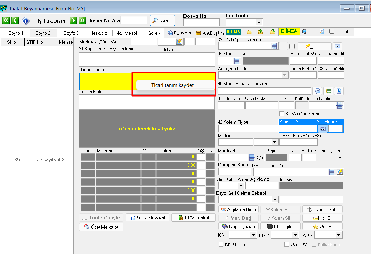This screenshot has width=371, height=254.
Task: Open the Ek Bilgiler button
Action: [281, 226]
